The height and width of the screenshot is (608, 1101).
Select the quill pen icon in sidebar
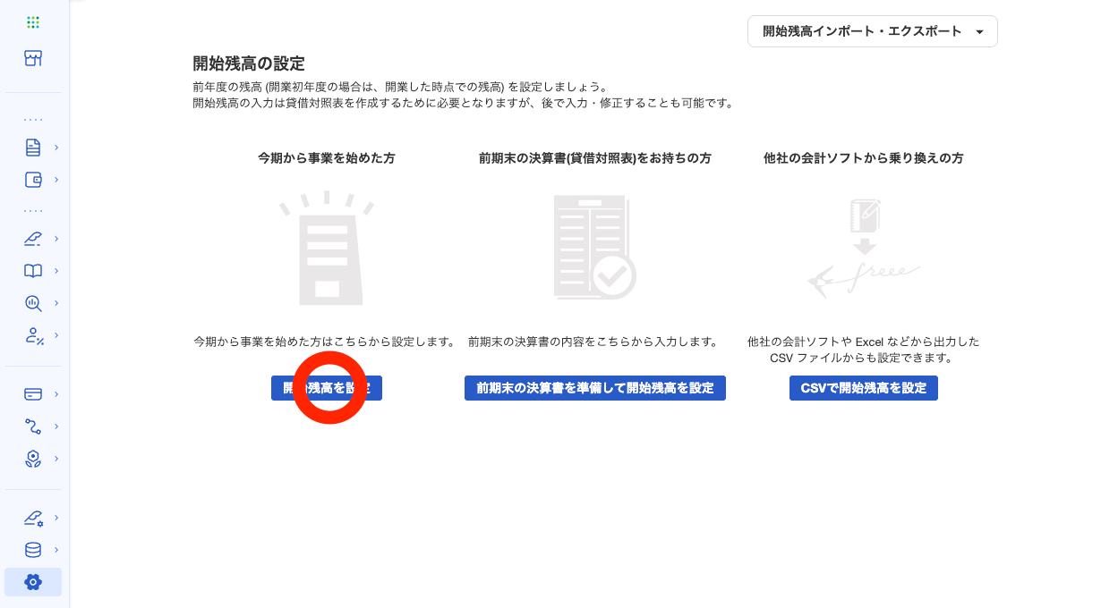(33, 239)
